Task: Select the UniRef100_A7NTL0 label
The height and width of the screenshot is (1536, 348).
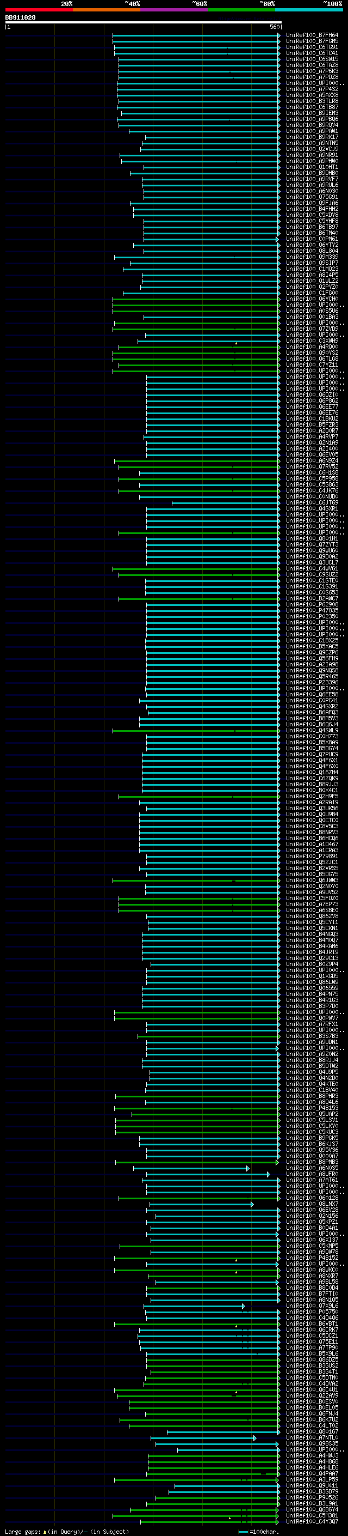Action: point(312,1437)
